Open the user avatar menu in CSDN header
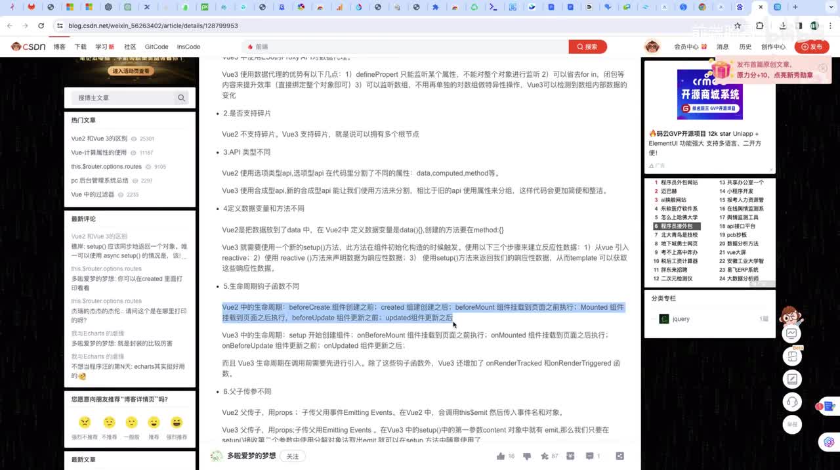The width and height of the screenshot is (840, 470). coord(652,47)
